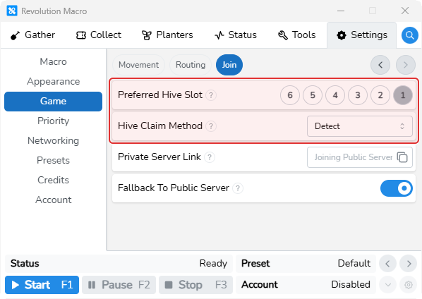The width and height of the screenshot is (422, 299).
Task: Open account settings gear icon
Action: 409,285
